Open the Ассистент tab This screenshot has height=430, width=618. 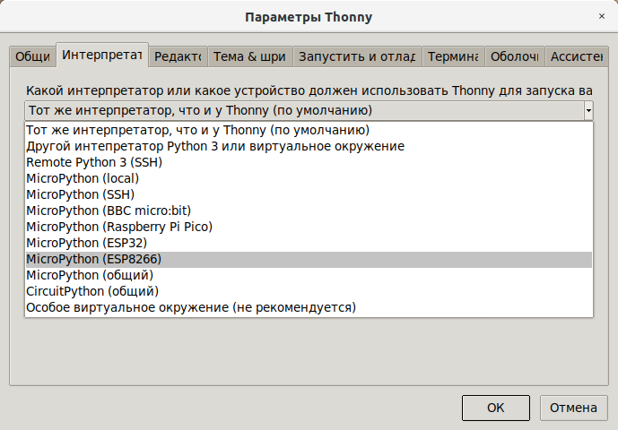pyautogui.click(x=577, y=56)
